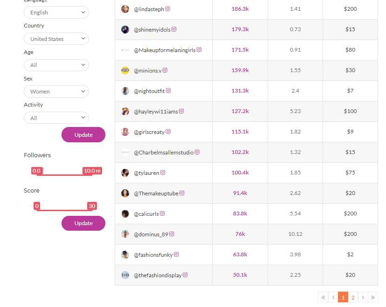386x307 pixels.
Task: Click previous page arrow in pagination
Action: pos(333,297)
